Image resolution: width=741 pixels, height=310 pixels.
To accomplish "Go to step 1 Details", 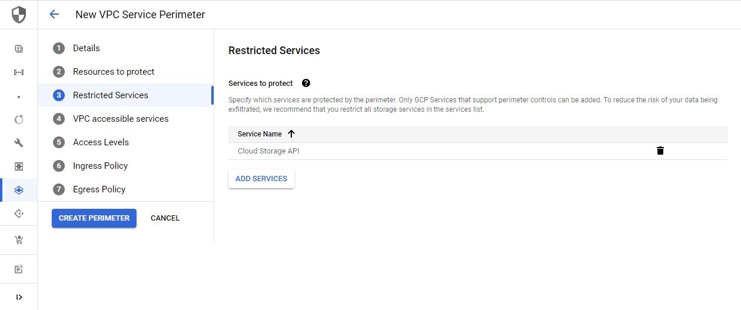I will pos(86,48).
